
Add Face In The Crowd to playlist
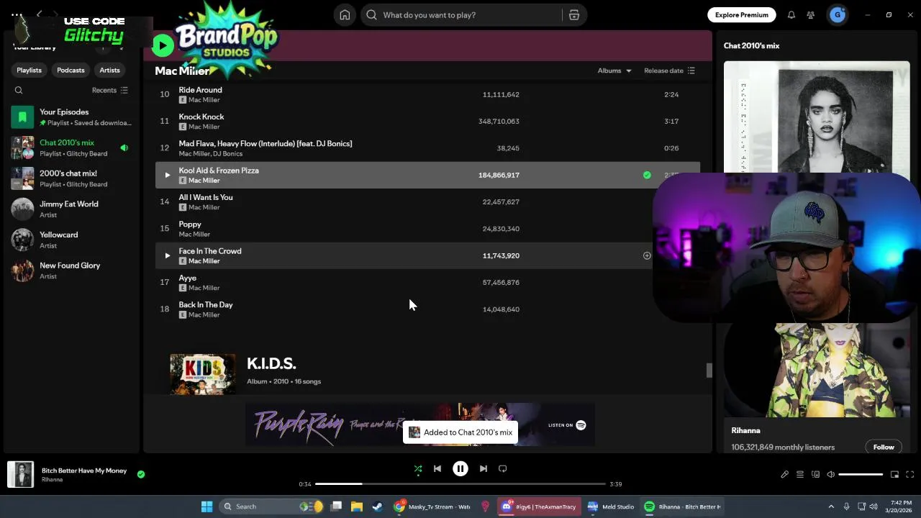tap(647, 255)
